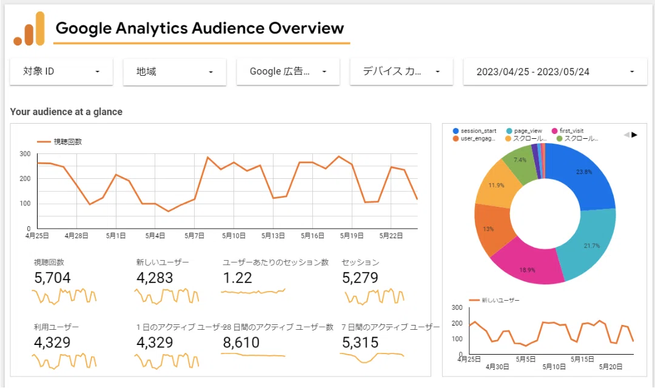This screenshot has width=655, height=388.
Task: Expand the デバイス カテゴリ dropdown filter
Action: click(x=401, y=72)
